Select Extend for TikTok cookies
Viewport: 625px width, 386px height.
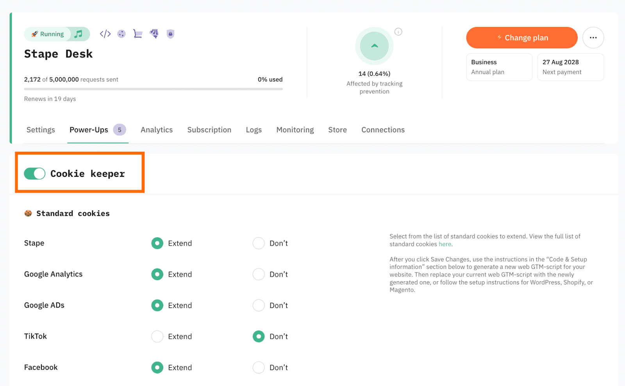(x=157, y=336)
